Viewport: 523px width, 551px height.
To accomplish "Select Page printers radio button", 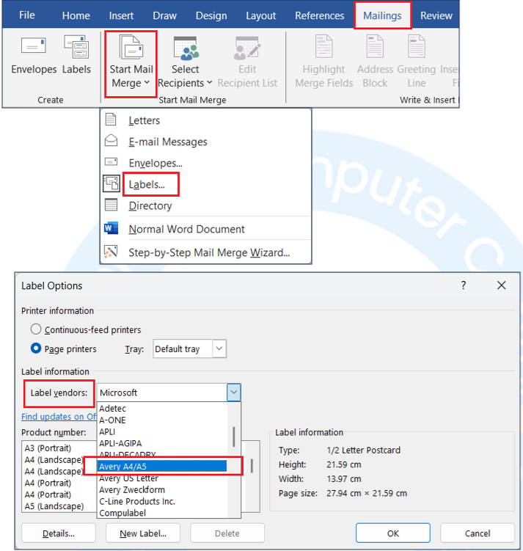I will tap(36, 349).
